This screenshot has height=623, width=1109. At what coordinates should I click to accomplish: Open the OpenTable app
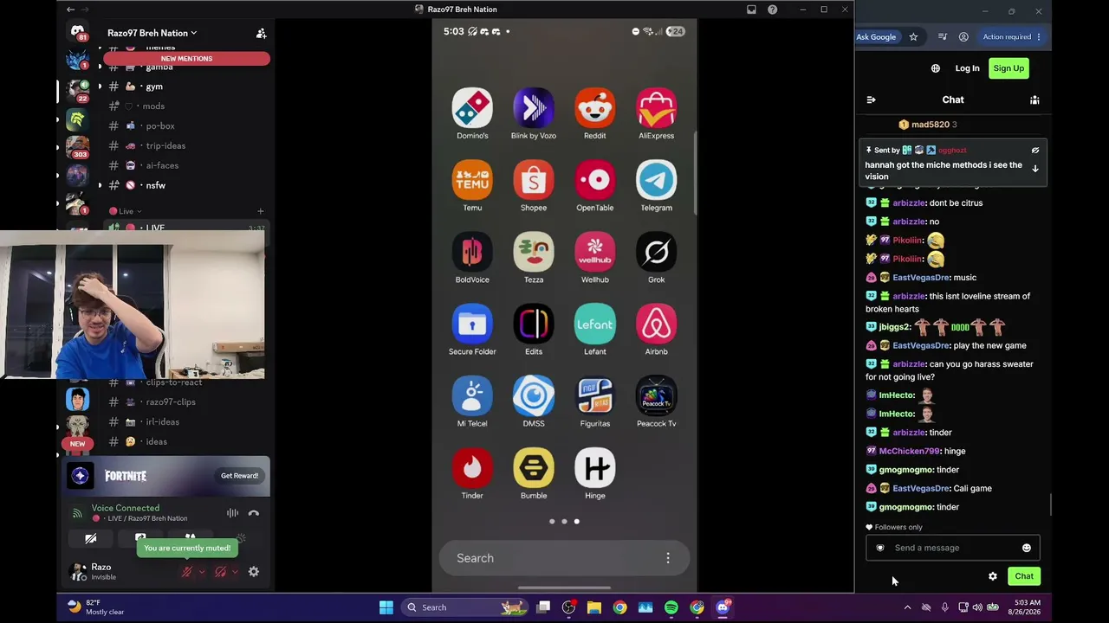click(x=595, y=181)
